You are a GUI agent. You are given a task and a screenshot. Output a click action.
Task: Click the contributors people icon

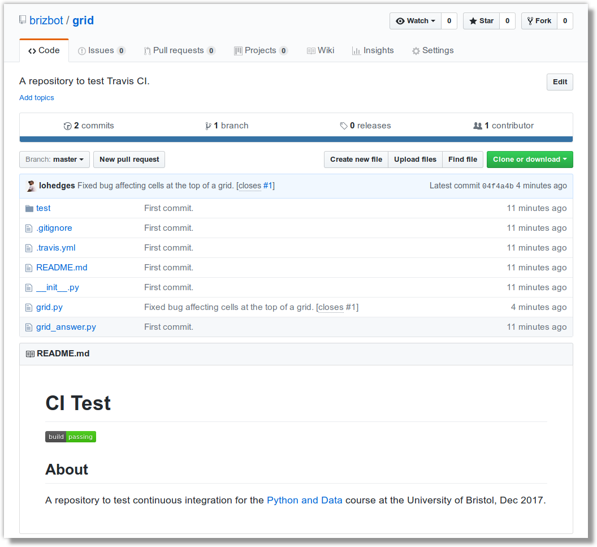click(478, 126)
